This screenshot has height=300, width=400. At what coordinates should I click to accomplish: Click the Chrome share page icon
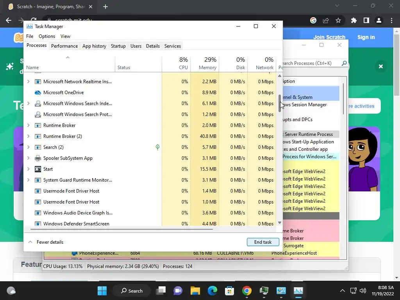pos(326,20)
